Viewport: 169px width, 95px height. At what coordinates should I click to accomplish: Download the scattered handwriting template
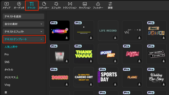pyautogui.click(x=139, y=37)
